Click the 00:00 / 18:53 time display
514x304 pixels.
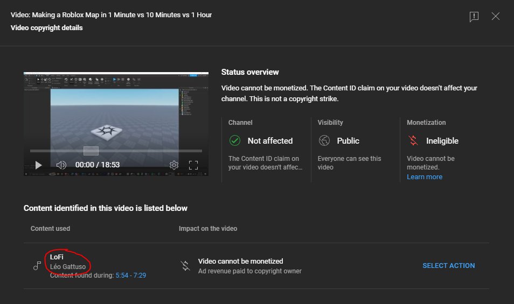pyautogui.click(x=98, y=165)
